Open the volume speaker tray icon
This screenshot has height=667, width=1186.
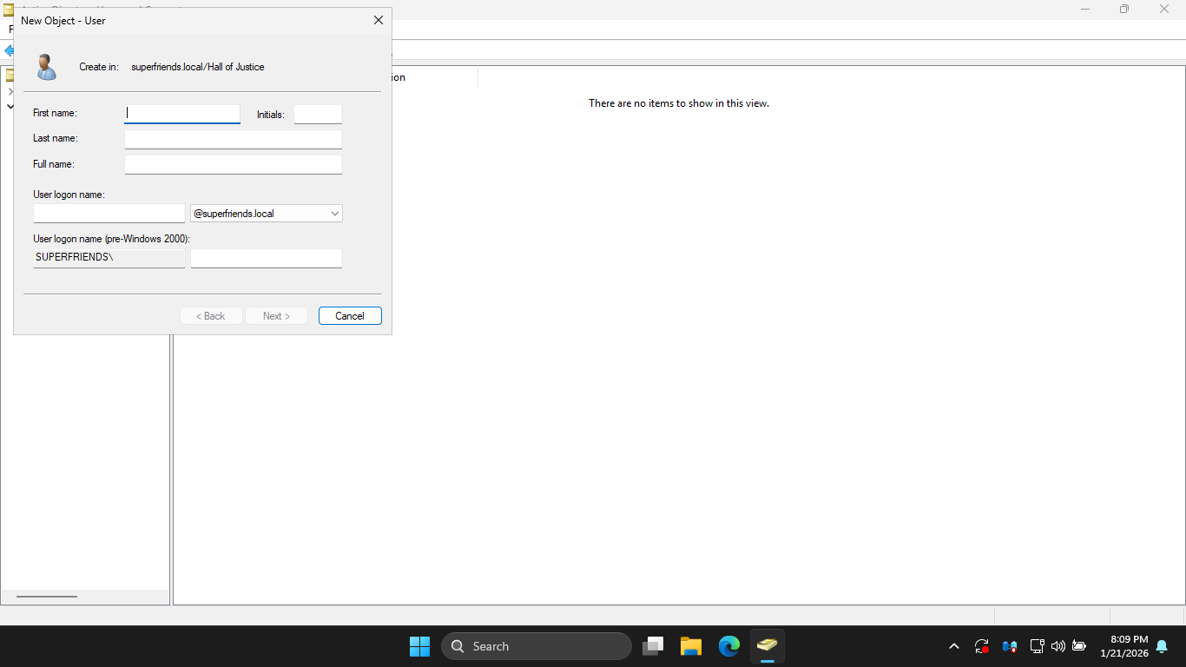click(x=1058, y=646)
